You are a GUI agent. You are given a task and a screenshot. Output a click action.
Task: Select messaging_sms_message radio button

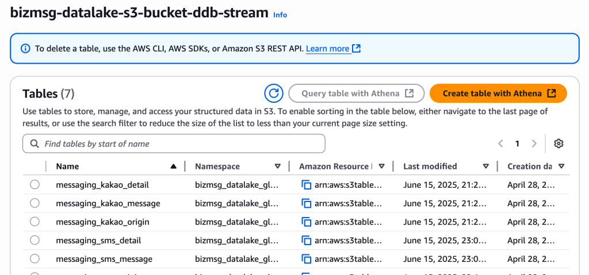pos(35,259)
